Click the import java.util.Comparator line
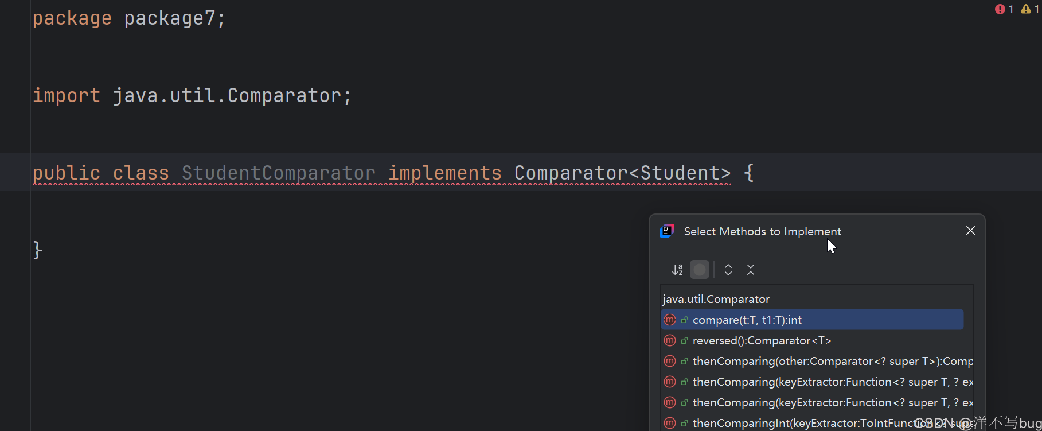Viewport: 1042px width, 431px height. tap(192, 95)
